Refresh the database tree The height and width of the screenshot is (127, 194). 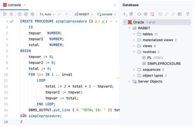point(139,14)
